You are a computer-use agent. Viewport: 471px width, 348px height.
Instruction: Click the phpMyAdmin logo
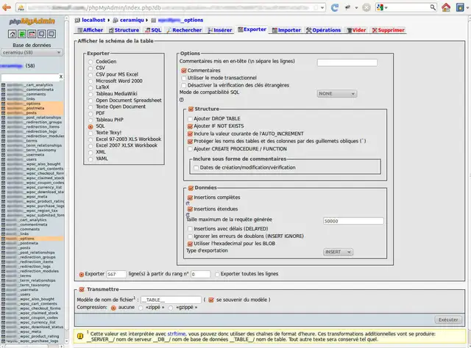[x=32, y=21]
